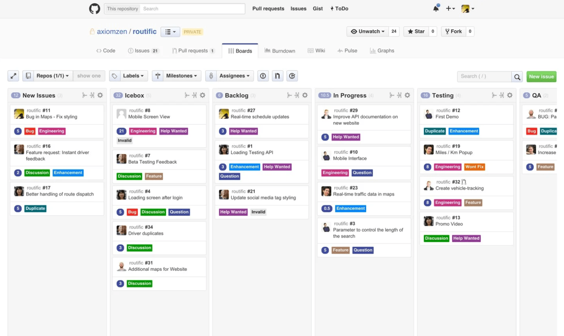Click the gear icon in Backlog column

(305, 95)
